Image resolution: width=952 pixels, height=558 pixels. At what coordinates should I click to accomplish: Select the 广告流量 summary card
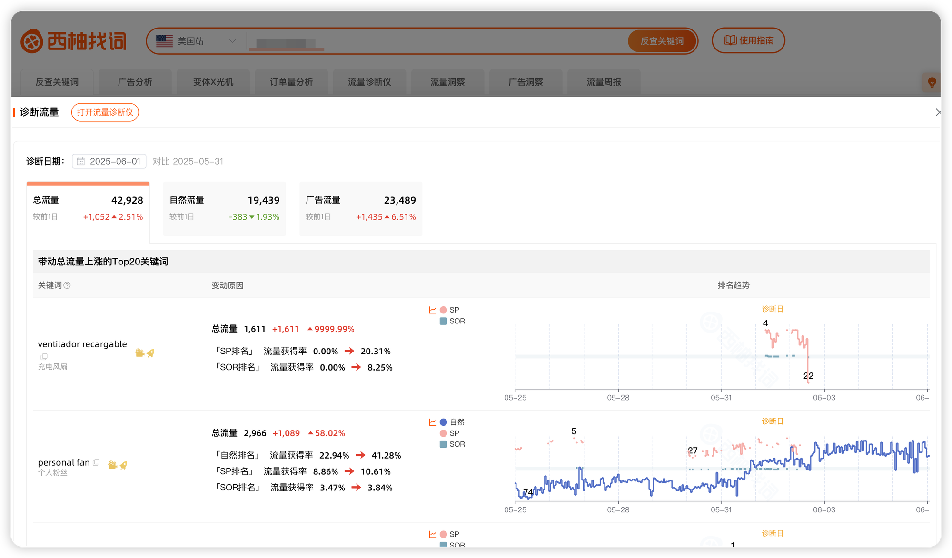(360, 208)
